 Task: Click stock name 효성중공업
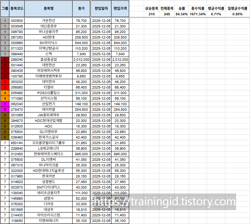(x=49, y=60)
